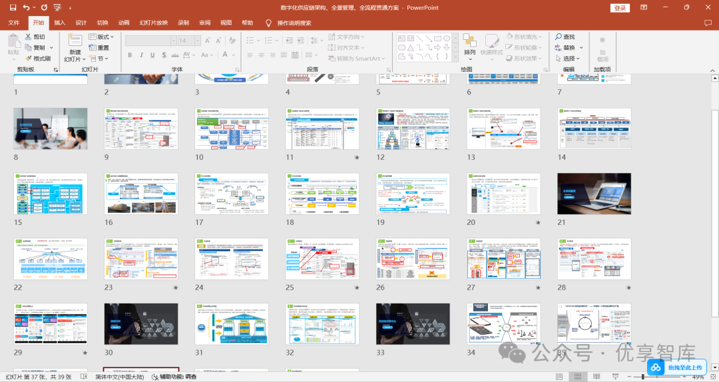This screenshot has height=382, width=719.
Task: Click the Redo icon in quick access
Action: (x=44, y=7)
